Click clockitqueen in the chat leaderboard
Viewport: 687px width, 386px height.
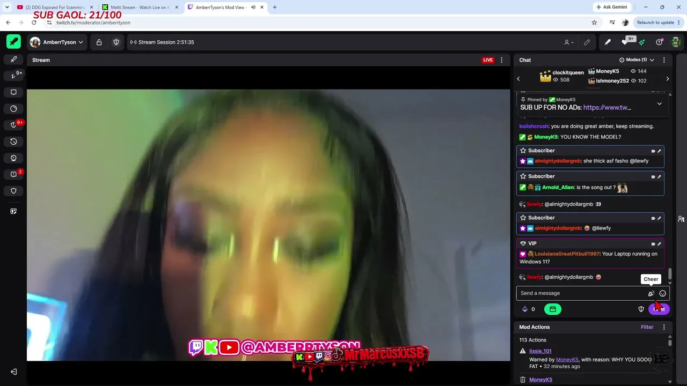coord(568,73)
